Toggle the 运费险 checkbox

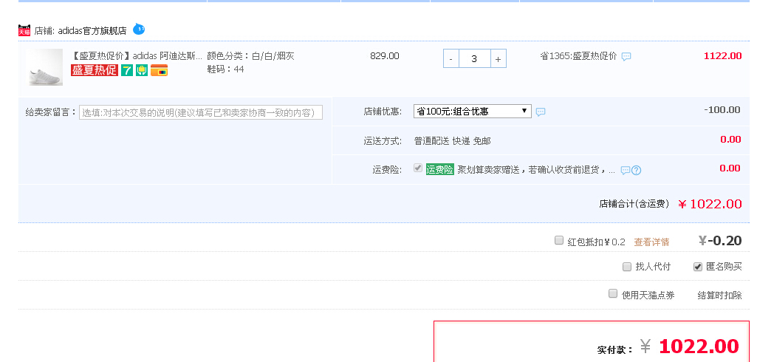tap(418, 168)
